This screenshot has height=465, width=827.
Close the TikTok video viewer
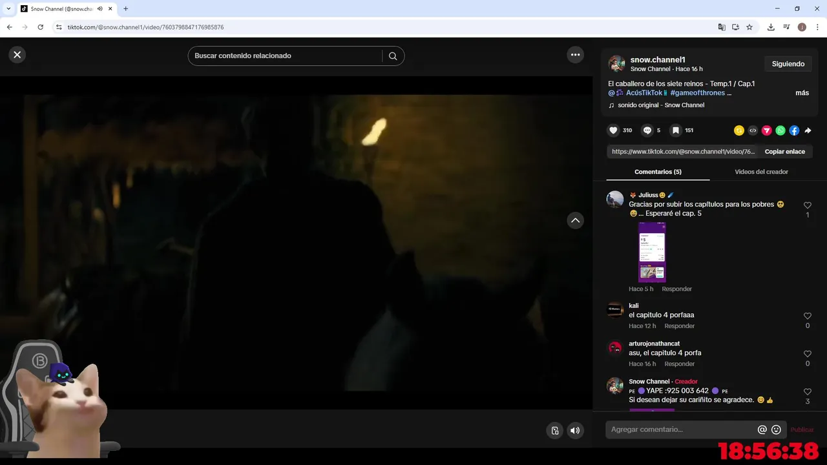17,55
